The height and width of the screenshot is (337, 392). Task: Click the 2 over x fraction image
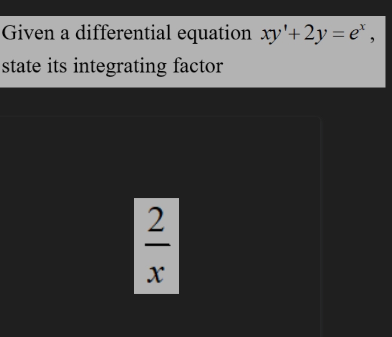click(x=156, y=246)
